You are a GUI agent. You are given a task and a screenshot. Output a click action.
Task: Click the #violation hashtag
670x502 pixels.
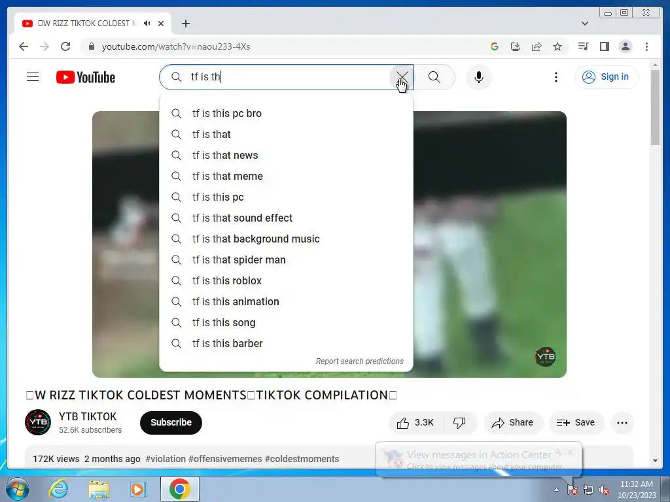(x=166, y=459)
